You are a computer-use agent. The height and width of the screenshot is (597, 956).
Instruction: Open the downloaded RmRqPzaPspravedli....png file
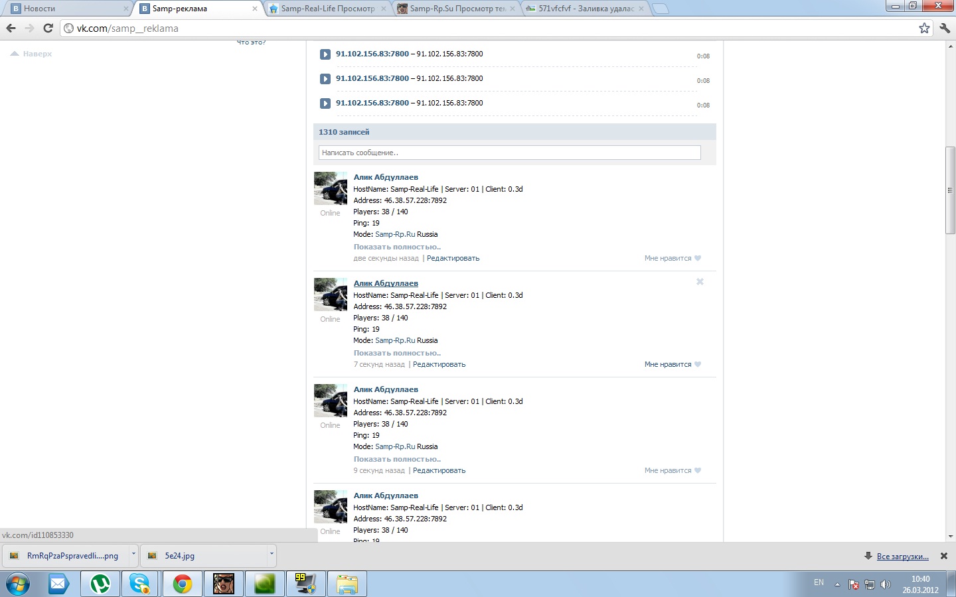point(65,556)
